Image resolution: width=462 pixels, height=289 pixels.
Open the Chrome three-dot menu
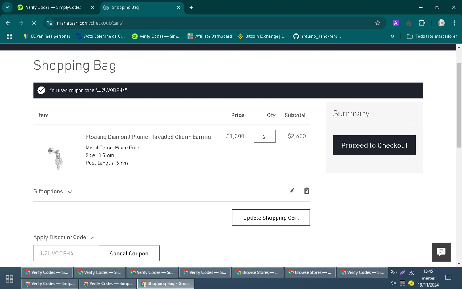454,23
